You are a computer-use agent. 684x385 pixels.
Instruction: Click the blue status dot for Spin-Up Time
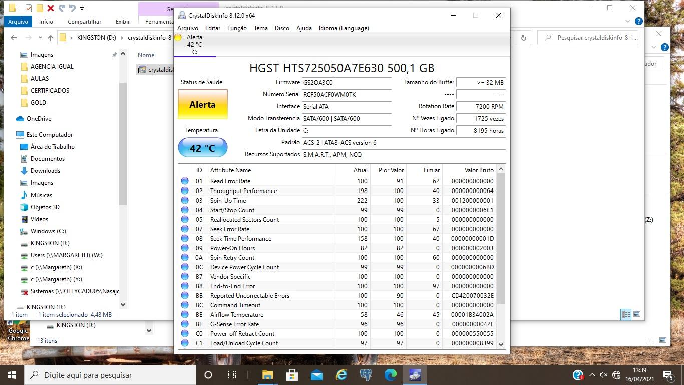pyautogui.click(x=185, y=201)
